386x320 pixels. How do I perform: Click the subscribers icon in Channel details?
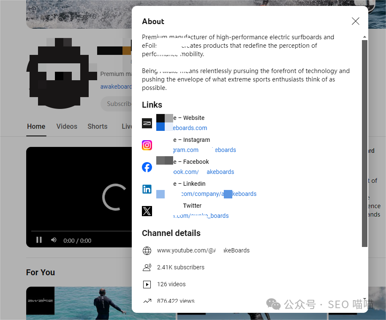point(147,268)
